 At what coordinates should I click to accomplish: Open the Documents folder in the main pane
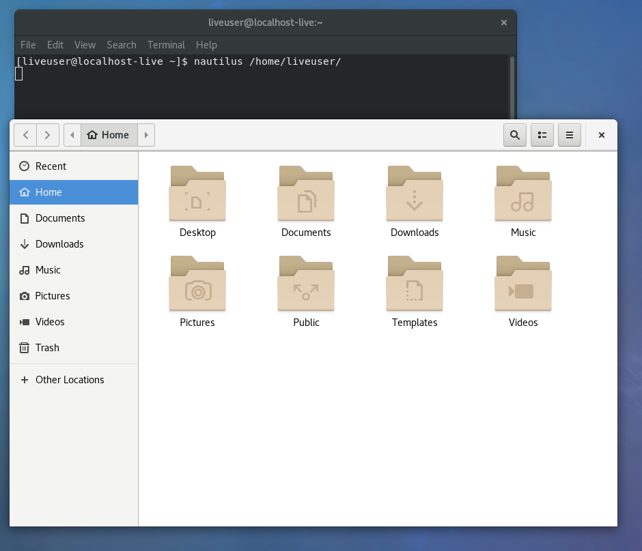(306, 194)
